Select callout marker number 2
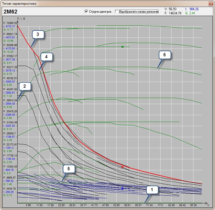The width and height of the screenshot is (215, 210). tap(25, 86)
